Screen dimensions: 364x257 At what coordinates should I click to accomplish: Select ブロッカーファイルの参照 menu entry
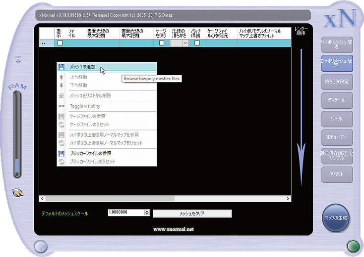coord(107,153)
